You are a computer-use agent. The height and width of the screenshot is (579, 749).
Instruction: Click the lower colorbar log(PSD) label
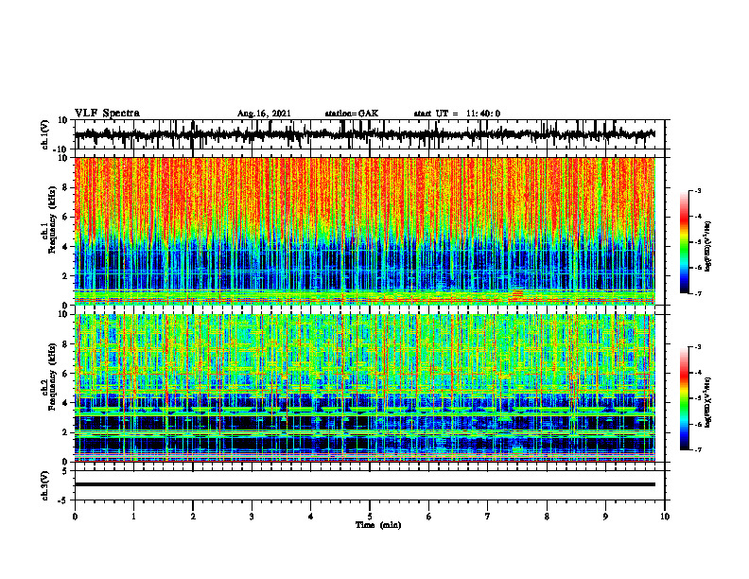click(x=708, y=402)
